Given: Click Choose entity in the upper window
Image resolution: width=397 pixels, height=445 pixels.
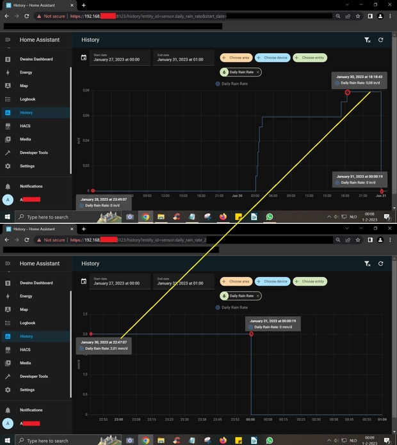Looking at the screenshot, I should 310,58.
